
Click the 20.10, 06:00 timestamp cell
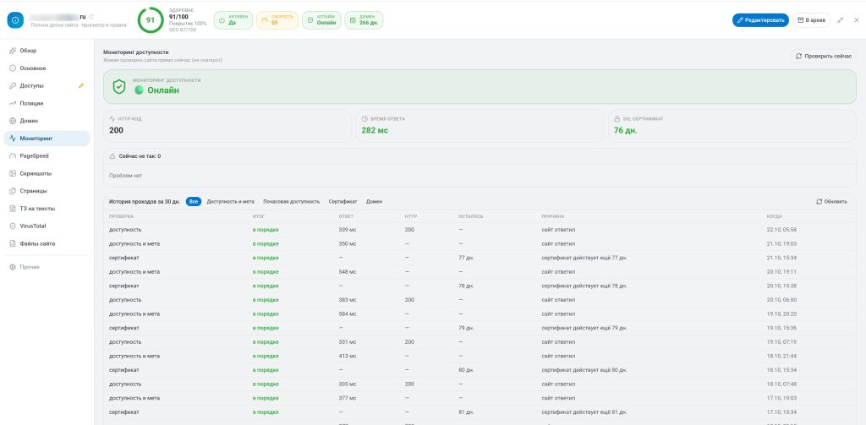point(781,300)
